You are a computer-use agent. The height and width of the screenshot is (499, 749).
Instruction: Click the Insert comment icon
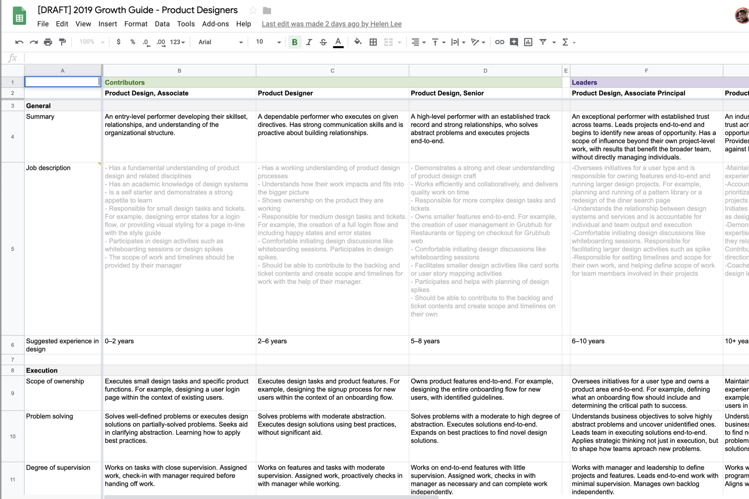pyautogui.click(x=514, y=42)
